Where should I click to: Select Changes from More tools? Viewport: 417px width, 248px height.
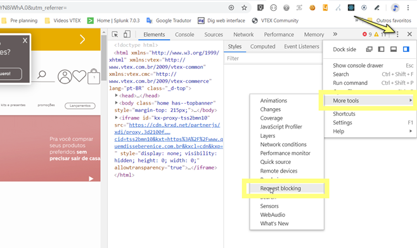click(286, 109)
